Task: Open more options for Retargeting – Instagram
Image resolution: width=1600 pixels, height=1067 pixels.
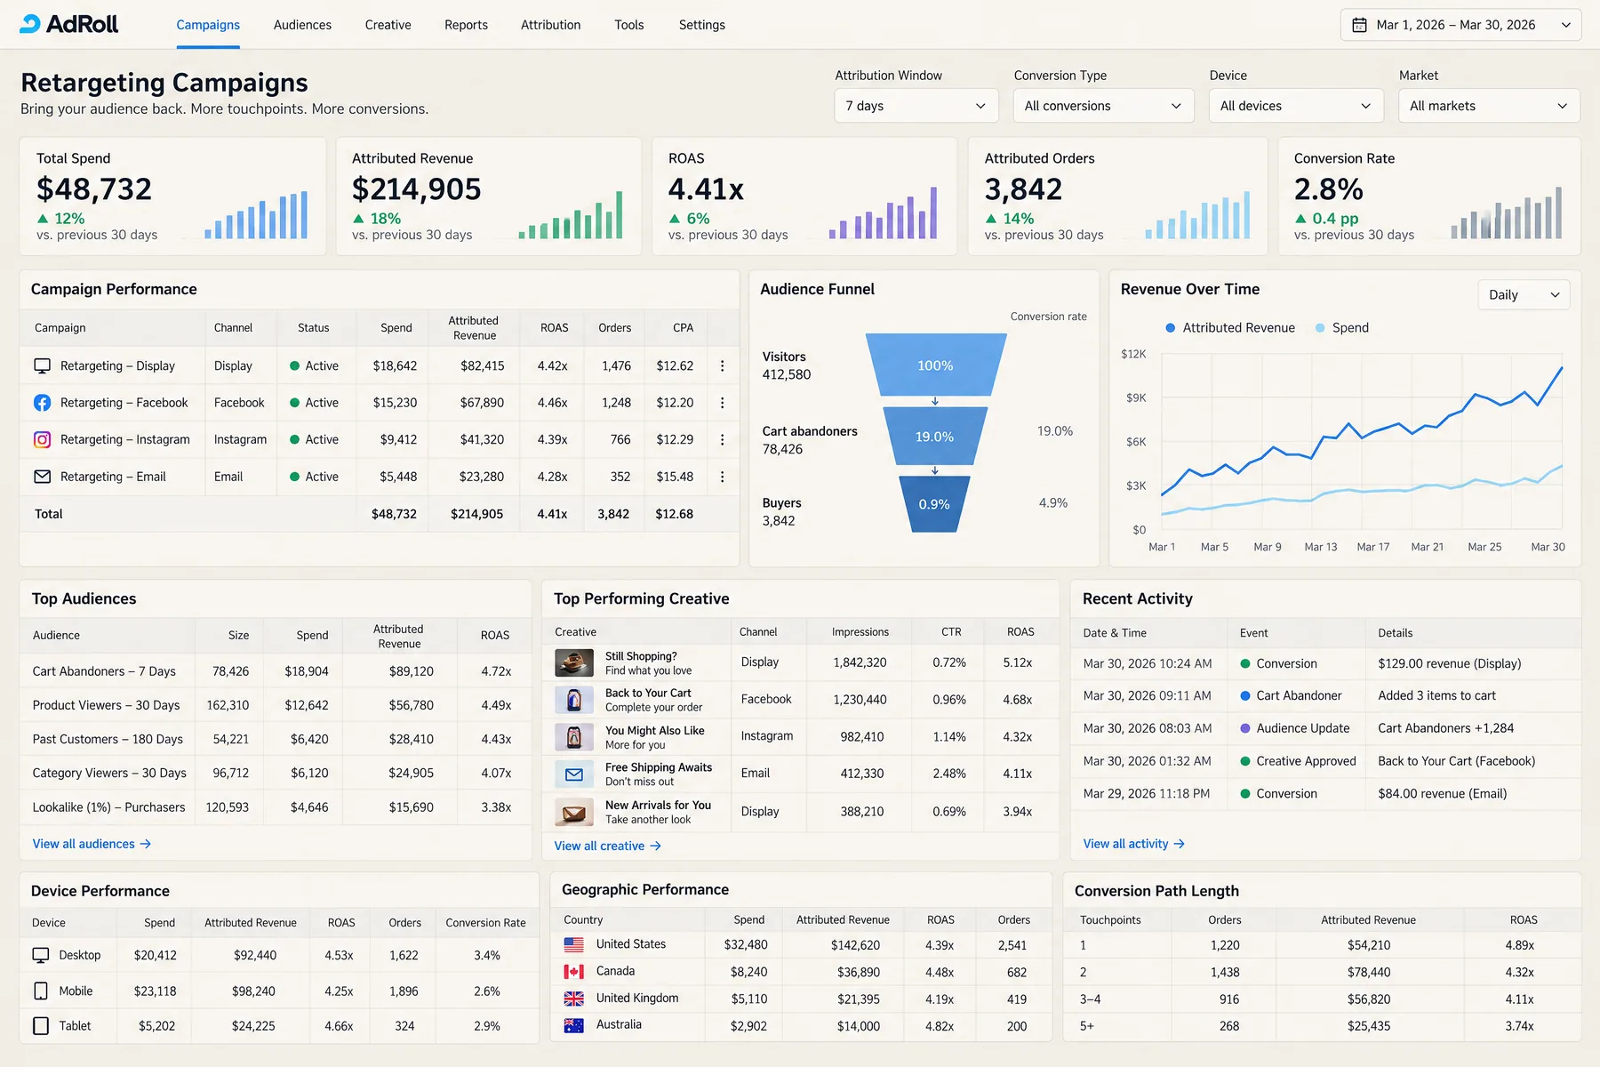Action: click(722, 439)
